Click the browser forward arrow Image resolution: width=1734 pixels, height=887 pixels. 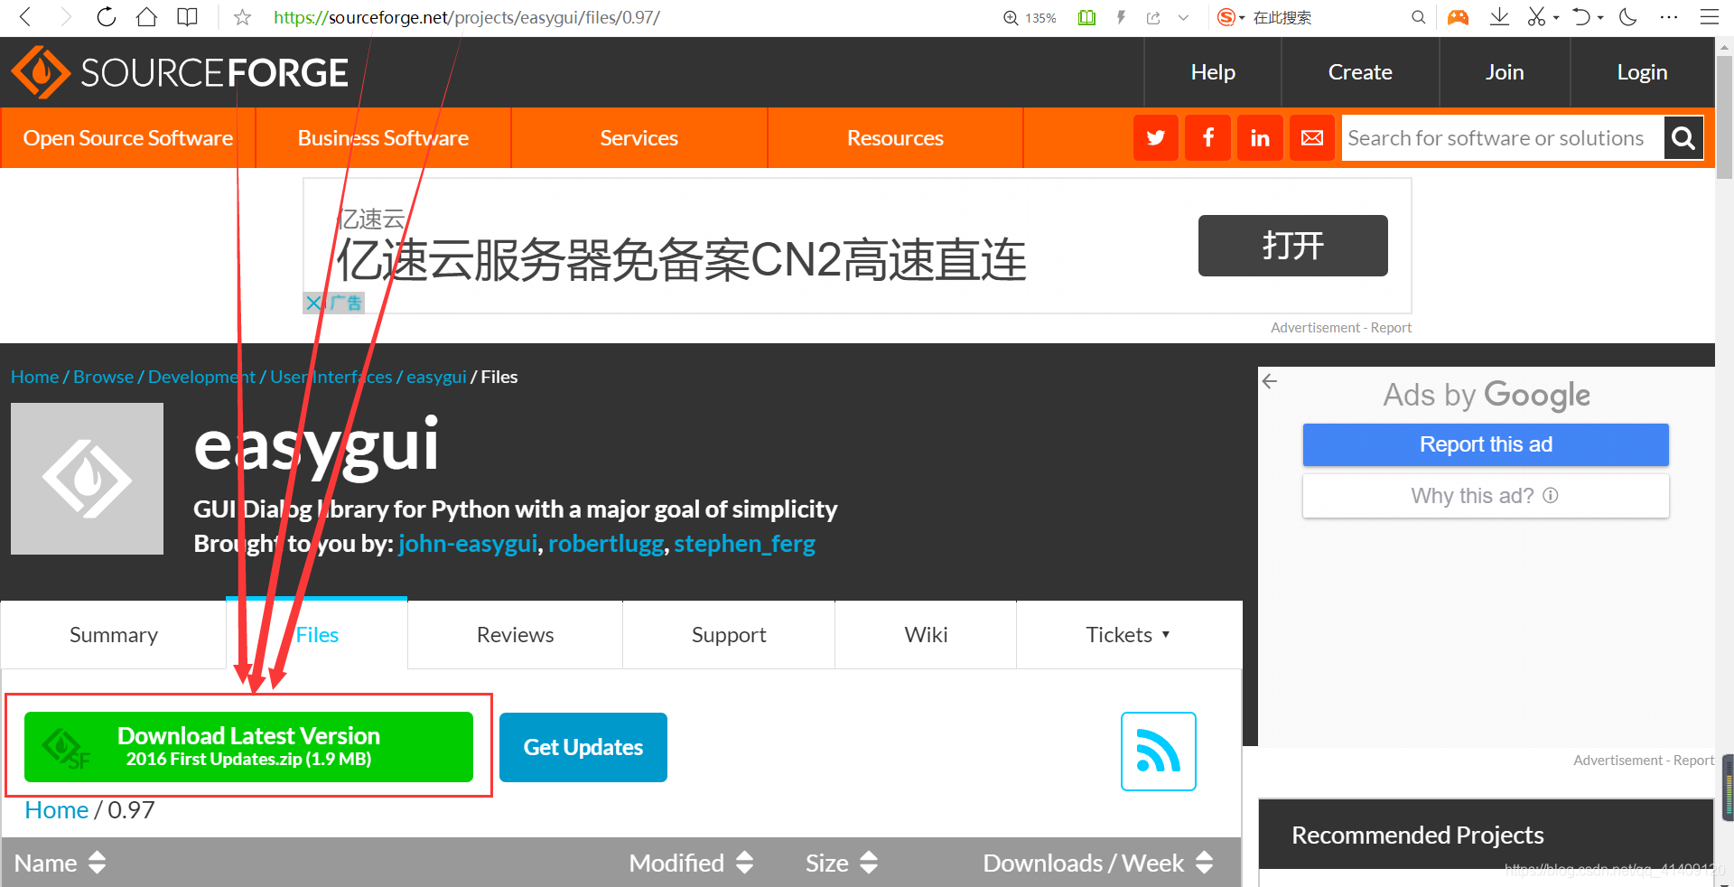click(66, 16)
